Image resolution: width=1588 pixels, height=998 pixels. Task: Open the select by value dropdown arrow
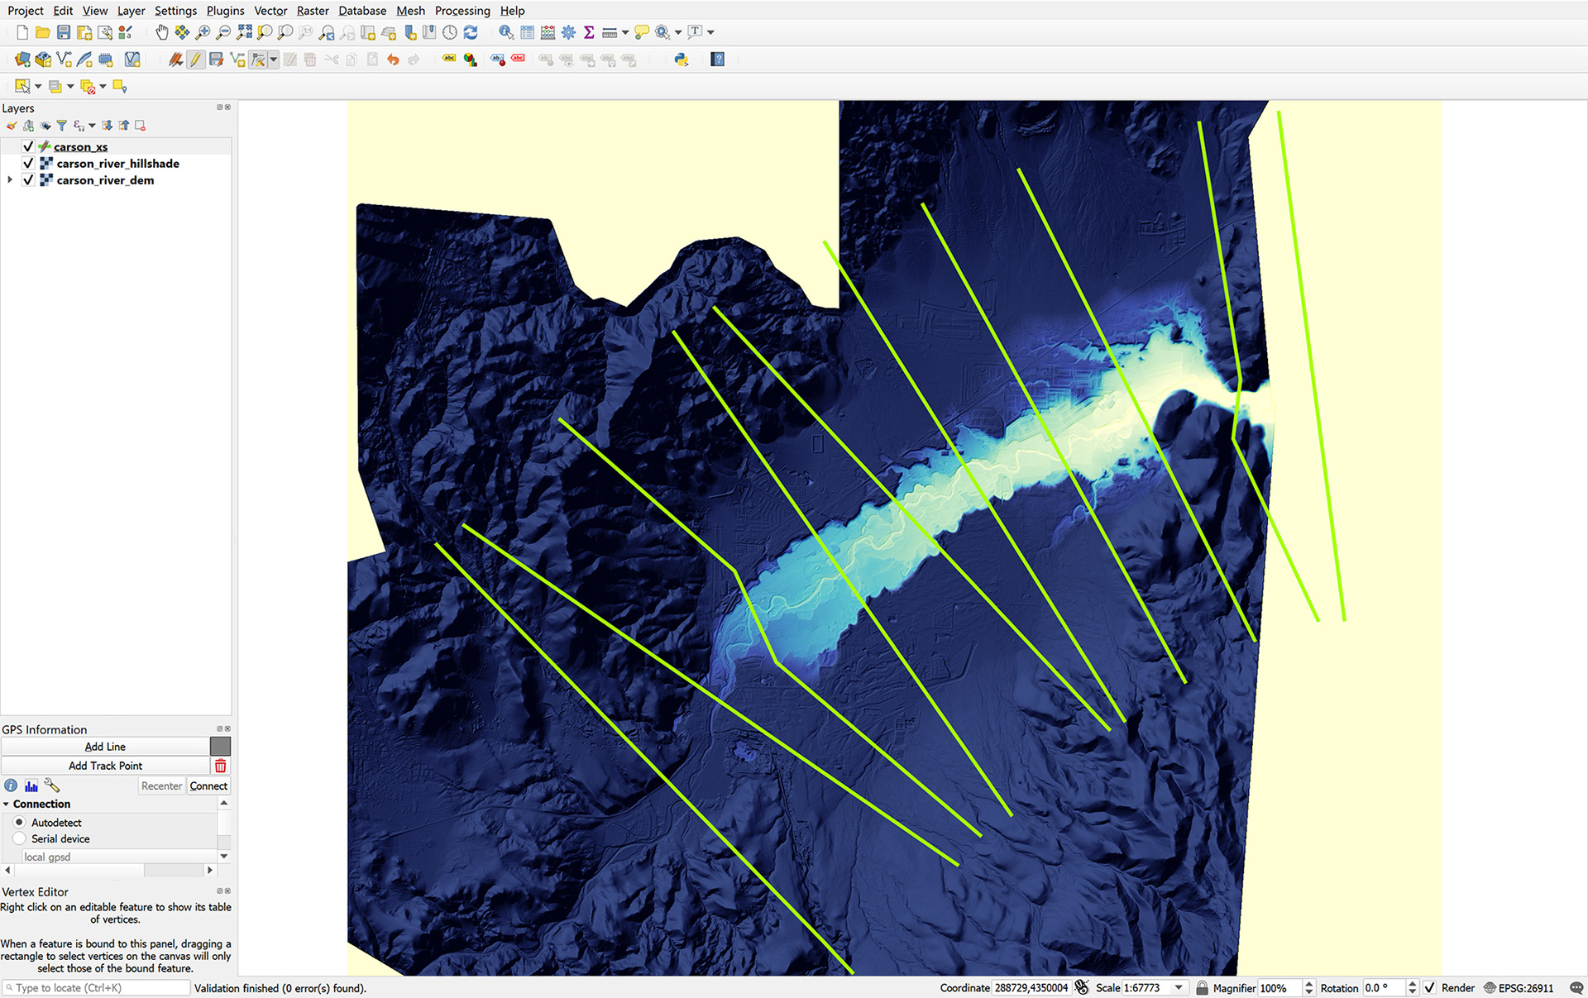coord(70,86)
